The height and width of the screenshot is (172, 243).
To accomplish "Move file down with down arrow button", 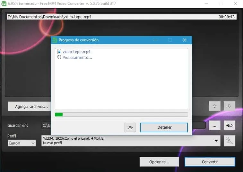I will click(x=230, y=106).
